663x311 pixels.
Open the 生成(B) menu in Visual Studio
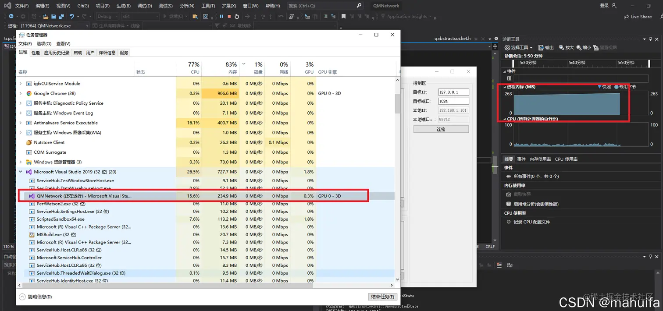(x=124, y=6)
